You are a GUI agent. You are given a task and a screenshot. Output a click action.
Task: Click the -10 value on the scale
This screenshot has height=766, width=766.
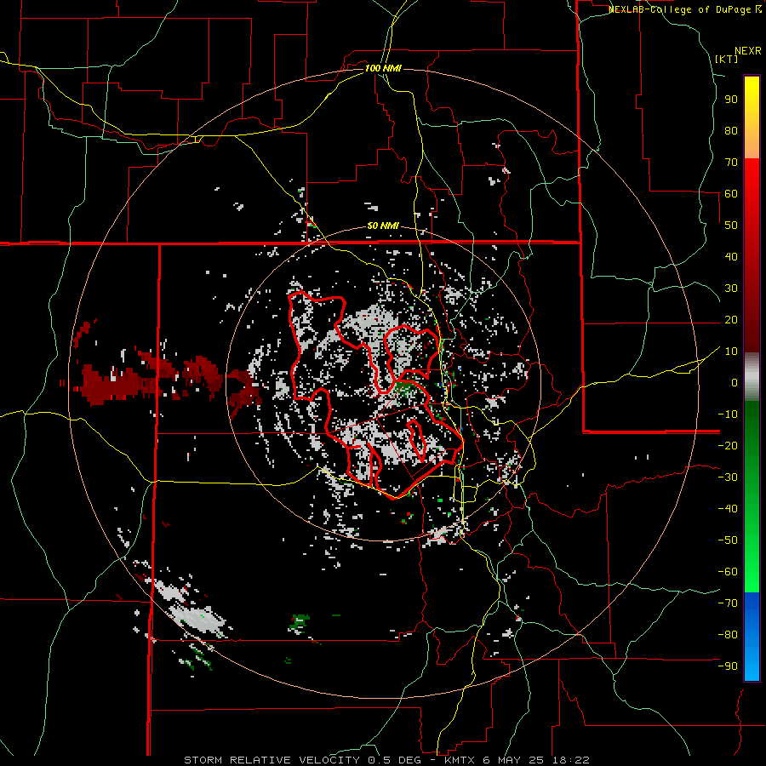[728, 414]
